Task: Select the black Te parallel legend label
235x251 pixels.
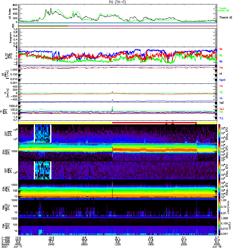Action: pyautogui.click(x=222, y=103)
